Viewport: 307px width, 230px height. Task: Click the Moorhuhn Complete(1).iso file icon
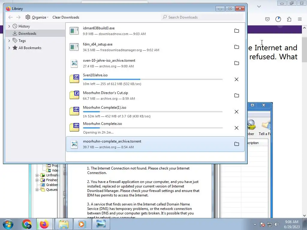pyautogui.click(x=74, y=111)
